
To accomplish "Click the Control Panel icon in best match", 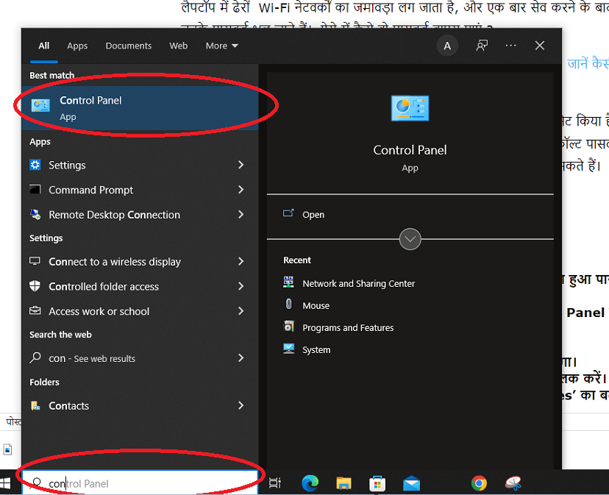I will (40, 105).
